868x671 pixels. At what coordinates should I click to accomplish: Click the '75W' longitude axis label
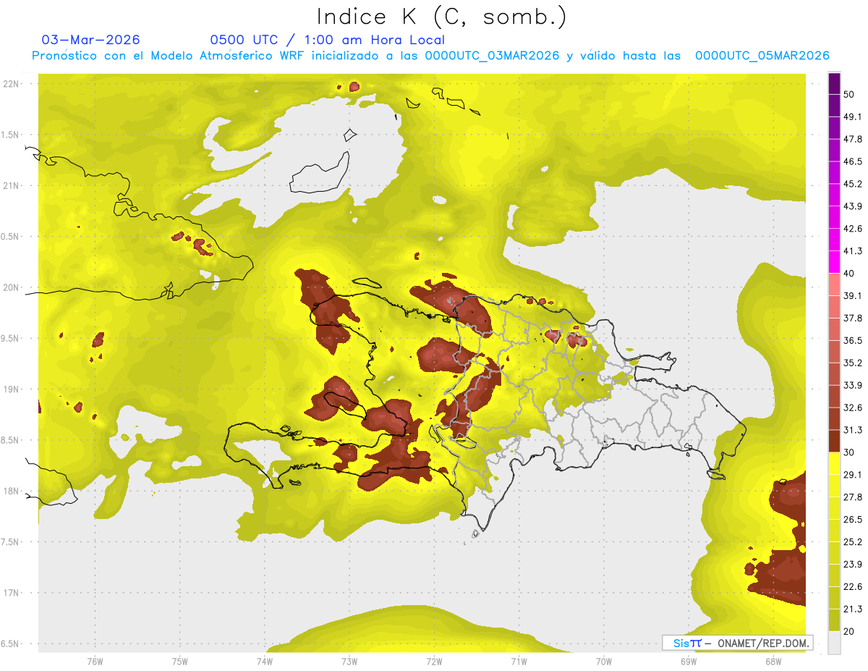(x=180, y=661)
